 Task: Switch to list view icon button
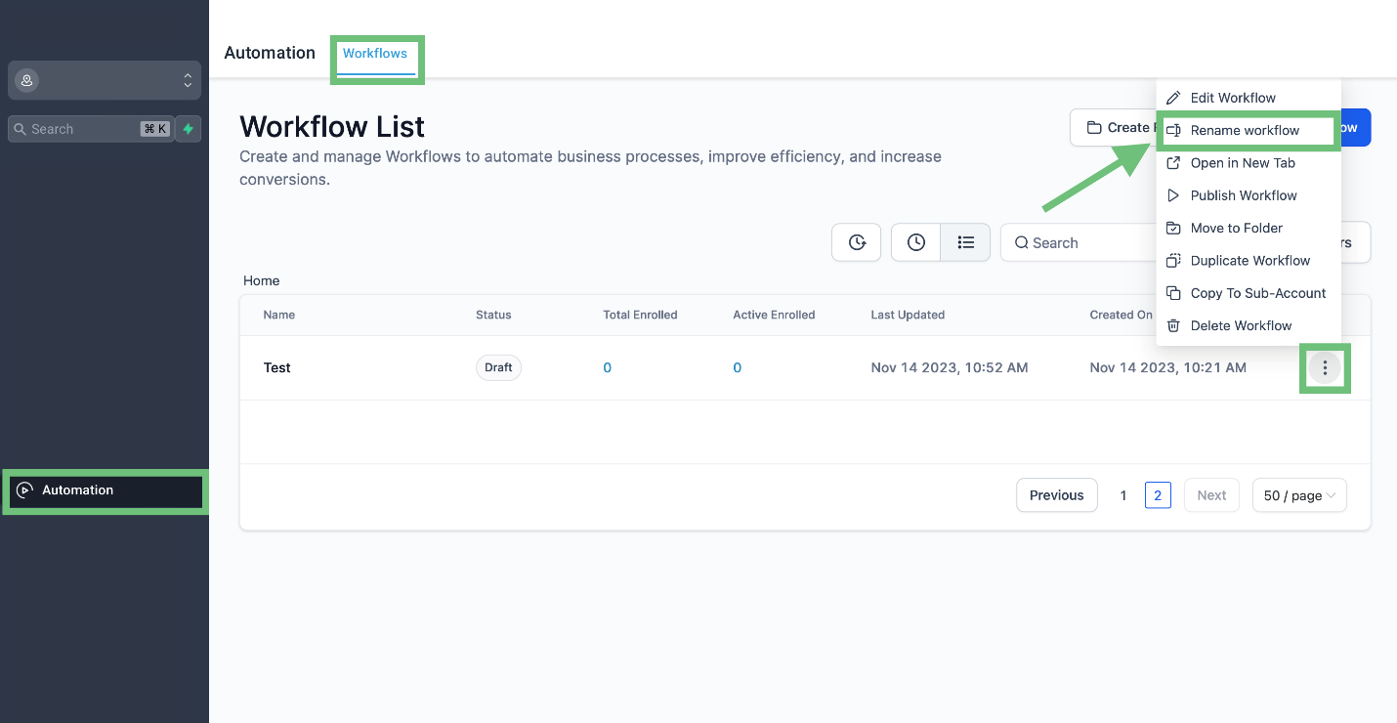[x=966, y=242]
